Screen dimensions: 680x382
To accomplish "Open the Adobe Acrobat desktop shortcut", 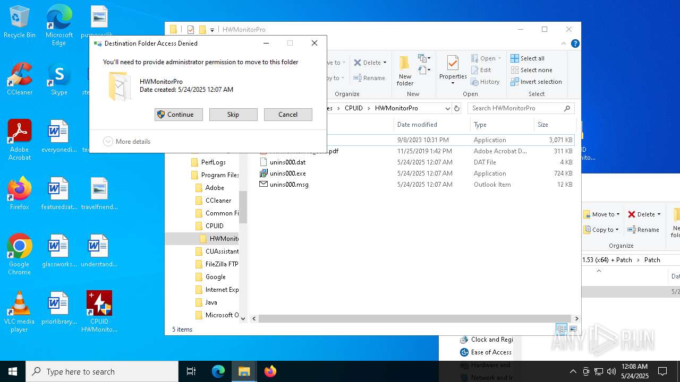I will (20, 140).
